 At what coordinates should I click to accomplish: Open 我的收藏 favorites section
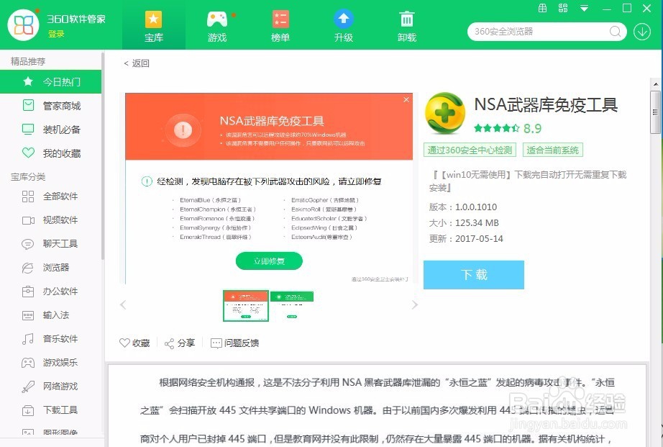pos(61,153)
